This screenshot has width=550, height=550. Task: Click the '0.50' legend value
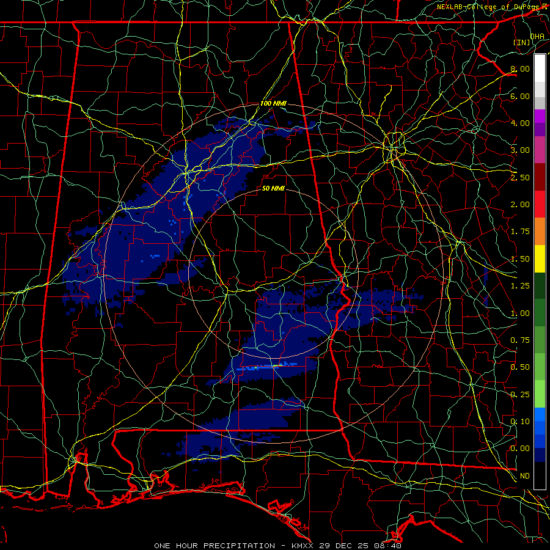click(520, 367)
